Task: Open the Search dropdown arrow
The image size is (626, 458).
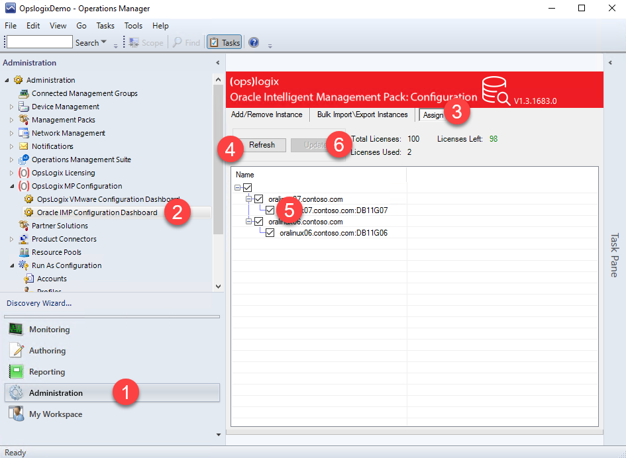Action: [x=104, y=42]
